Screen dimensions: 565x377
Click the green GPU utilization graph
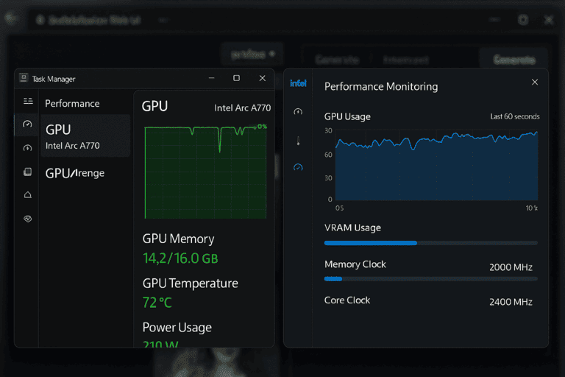206,172
